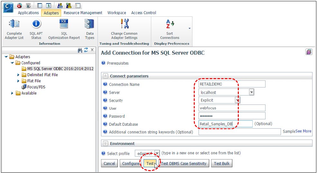Click the Additional connection string keywords field

pyautogui.click(x=239, y=132)
